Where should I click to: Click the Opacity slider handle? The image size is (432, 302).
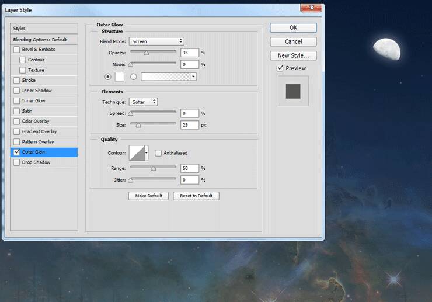point(146,53)
